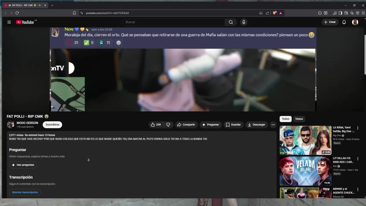The height and width of the screenshot is (206, 366).
Task: Open Brave Rewards triangle icon
Action: coord(281,13)
